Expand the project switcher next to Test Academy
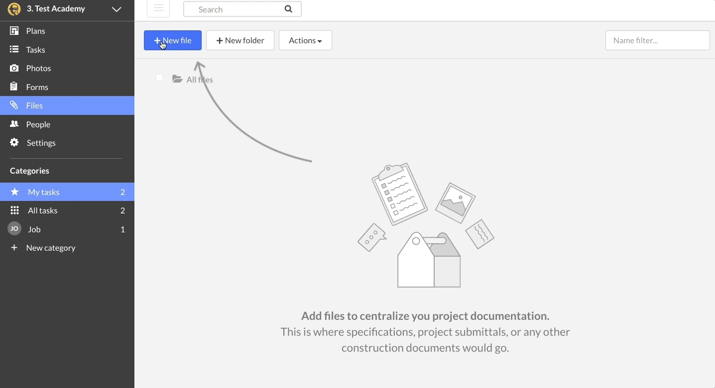Image resolution: width=715 pixels, height=388 pixels. pos(117,9)
